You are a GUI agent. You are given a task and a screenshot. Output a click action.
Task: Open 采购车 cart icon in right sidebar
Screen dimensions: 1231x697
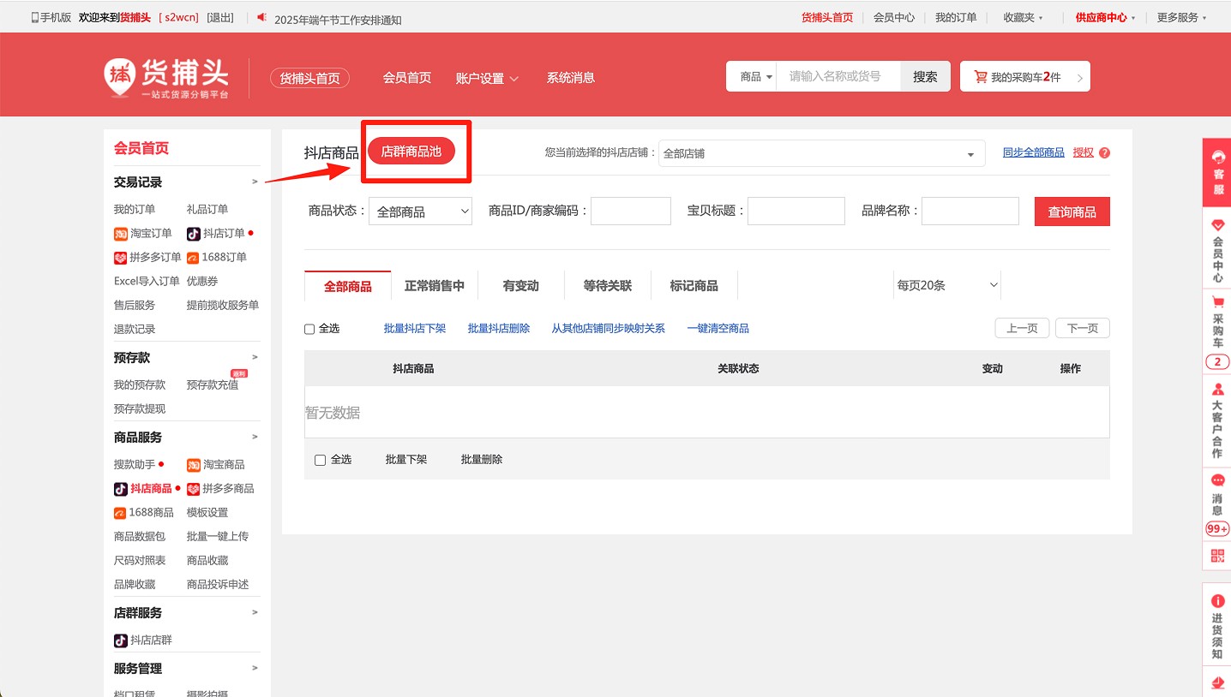pos(1217,302)
